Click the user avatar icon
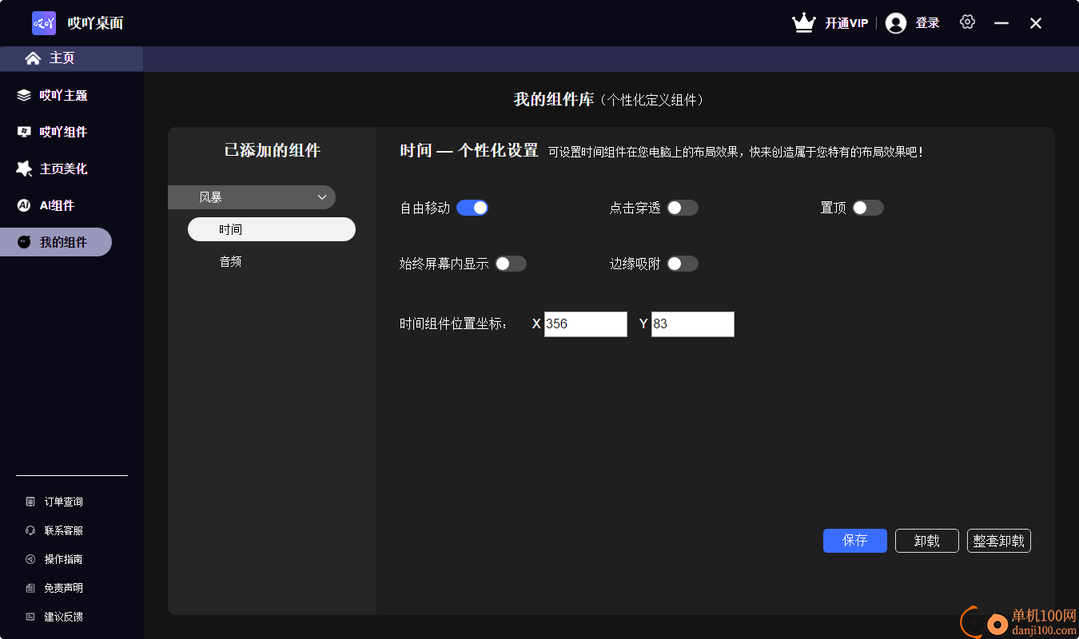The width and height of the screenshot is (1079, 639). [896, 23]
